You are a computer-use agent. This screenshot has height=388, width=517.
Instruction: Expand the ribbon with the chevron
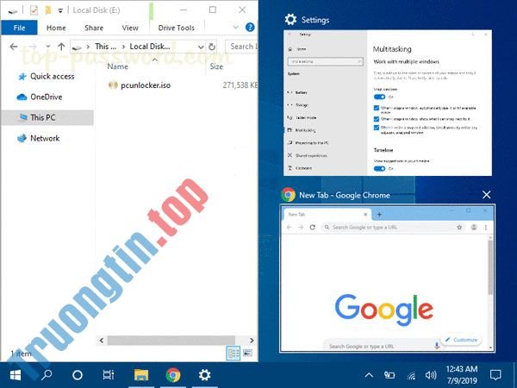click(236, 27)
